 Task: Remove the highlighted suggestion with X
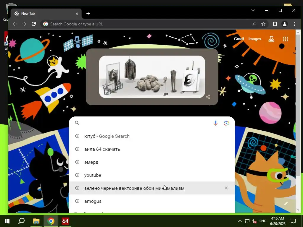tap(226, 188)
